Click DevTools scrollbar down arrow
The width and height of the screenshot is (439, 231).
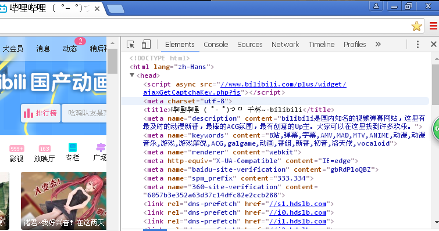436,223
